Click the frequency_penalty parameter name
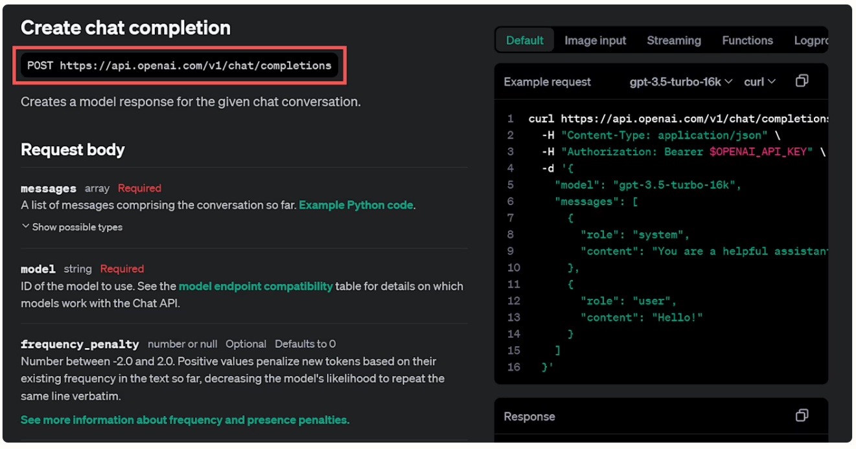This screenshot has height=449, width=856. (x=80, y=344)
